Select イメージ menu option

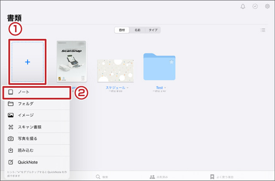36,115
